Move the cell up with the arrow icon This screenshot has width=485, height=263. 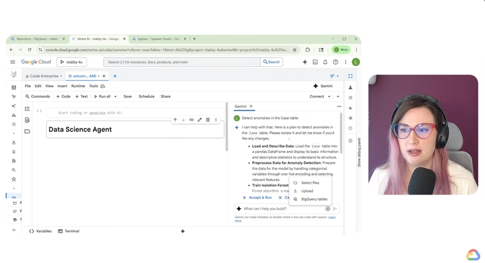175,120
